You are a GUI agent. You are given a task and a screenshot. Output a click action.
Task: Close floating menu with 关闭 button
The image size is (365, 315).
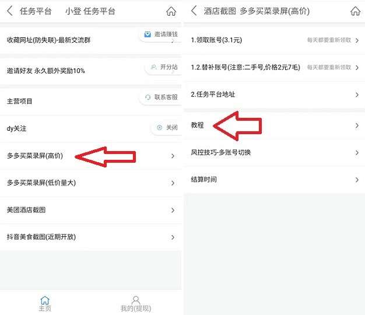(167, 128)
